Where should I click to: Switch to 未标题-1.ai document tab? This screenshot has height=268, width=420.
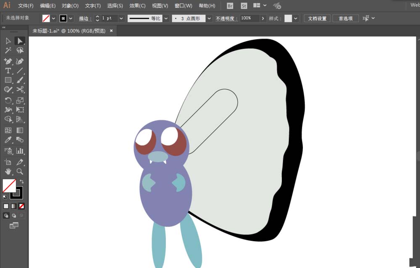69,31
